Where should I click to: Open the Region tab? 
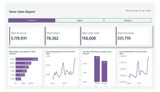coord(80,20)
